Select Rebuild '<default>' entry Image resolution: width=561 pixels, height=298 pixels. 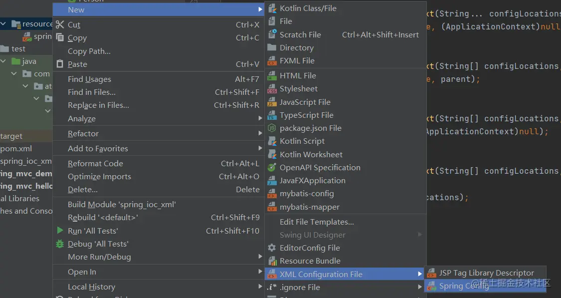[x=103, y=218]
